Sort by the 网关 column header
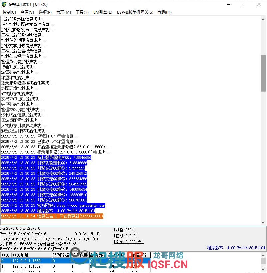Screen dimensions: 267x273 (6, 255)
